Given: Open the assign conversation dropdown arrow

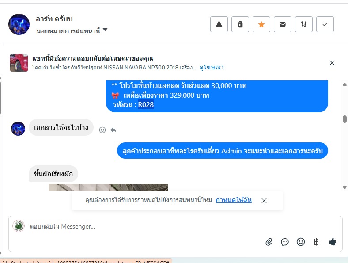Looking at the screenshot, I should click(x=105, y=30).
